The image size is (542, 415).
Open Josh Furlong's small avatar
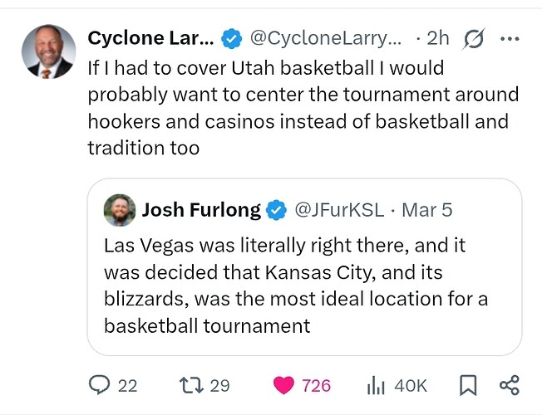point(120,211)
